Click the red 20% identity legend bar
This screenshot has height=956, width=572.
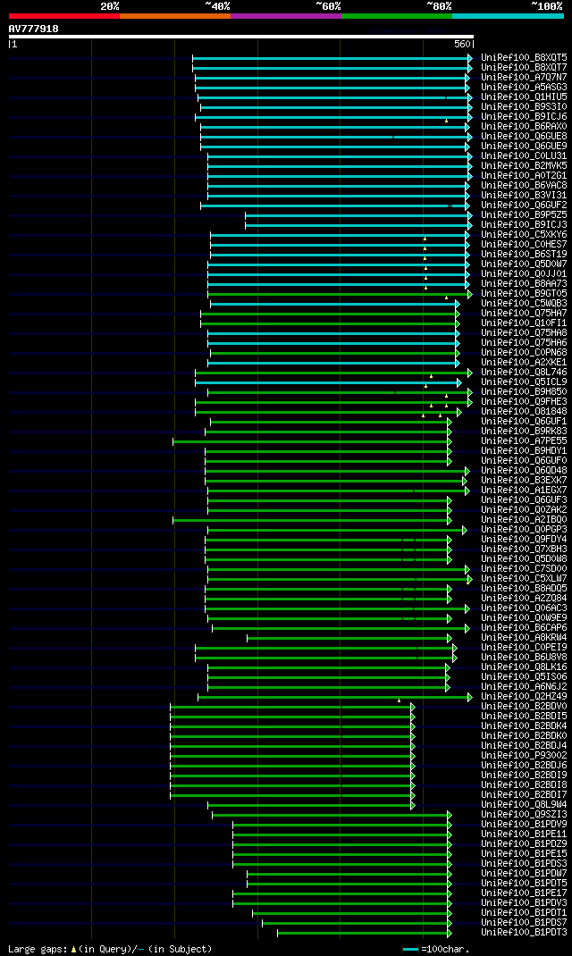coord(64,16)
